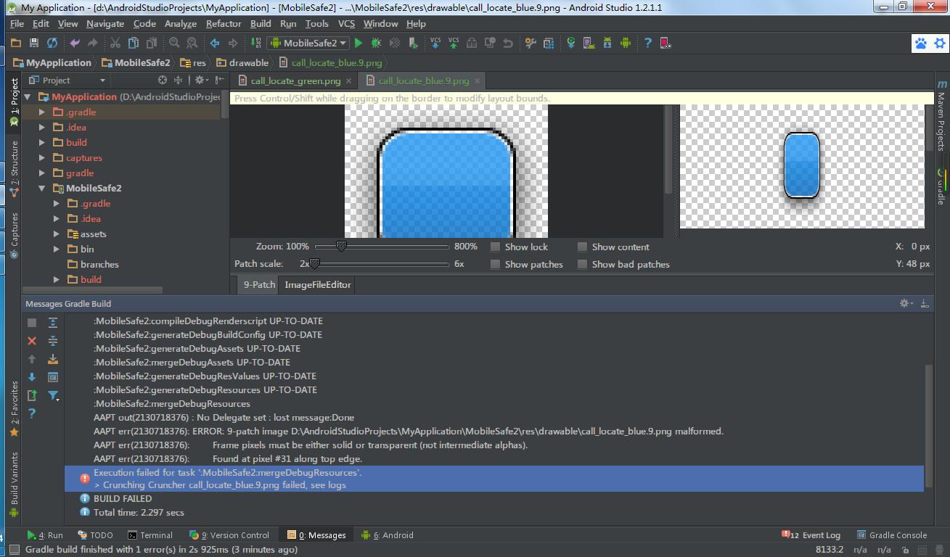Click VCS Update Project icon
The image size is (950, 557).
(435, 43)
